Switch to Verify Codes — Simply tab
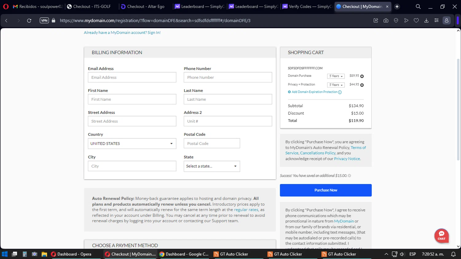The width and height of the screenshot is (461, 259). pyautogui.click(x=307, y=6)
